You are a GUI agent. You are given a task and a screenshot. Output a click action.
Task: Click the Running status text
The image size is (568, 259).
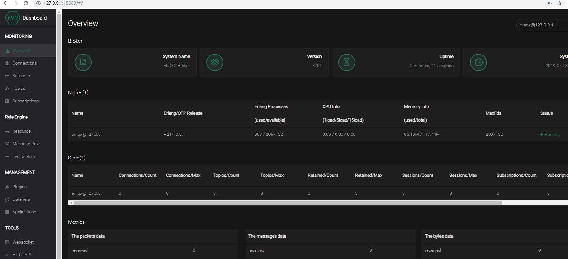coord(553,134)
